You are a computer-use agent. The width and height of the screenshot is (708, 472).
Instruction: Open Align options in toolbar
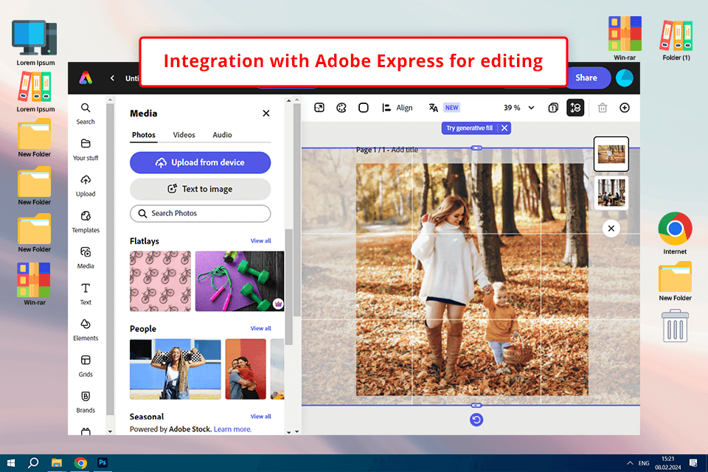[398, 108]
